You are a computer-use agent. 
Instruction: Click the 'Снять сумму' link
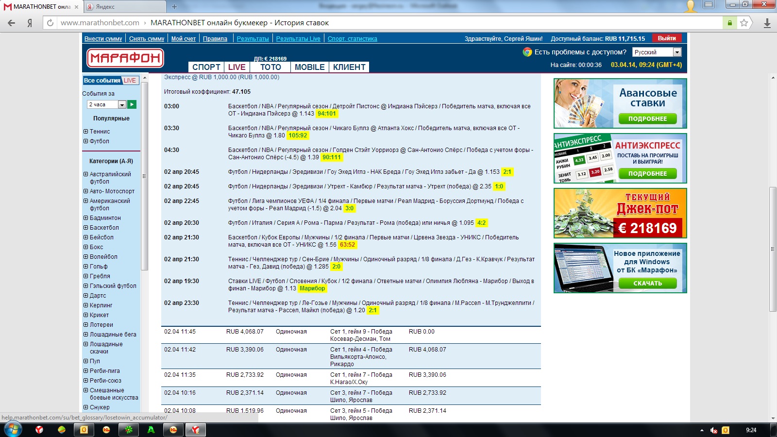[x=147, y=39]
